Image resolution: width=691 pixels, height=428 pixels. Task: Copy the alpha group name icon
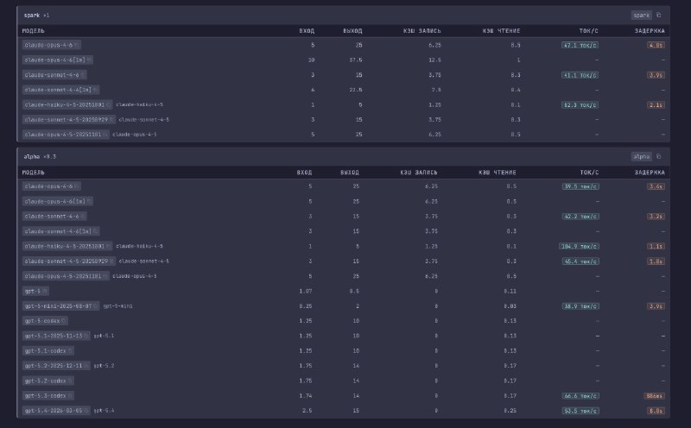click(x=659, y=157)
